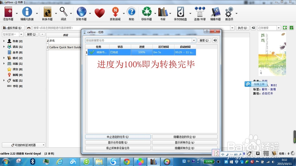The image size is (296, 166).
Task: Click the green copy saved search icon
Action: tap(285, 28)
